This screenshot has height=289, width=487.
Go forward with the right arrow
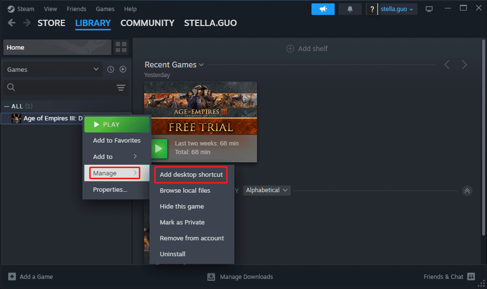click(x=27, y=23)
